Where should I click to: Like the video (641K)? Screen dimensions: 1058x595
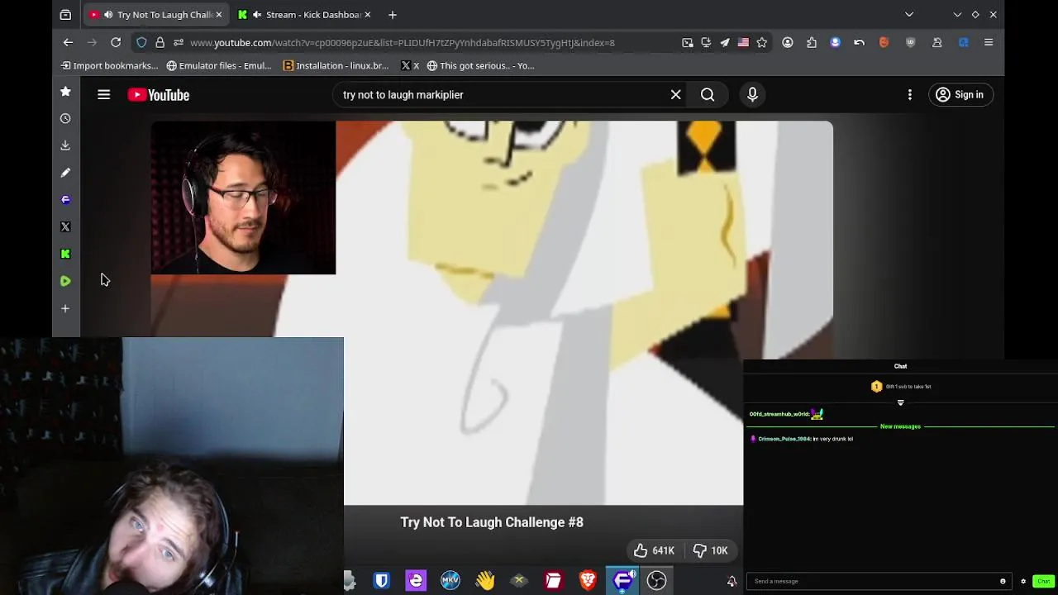(x=654, y=550)
